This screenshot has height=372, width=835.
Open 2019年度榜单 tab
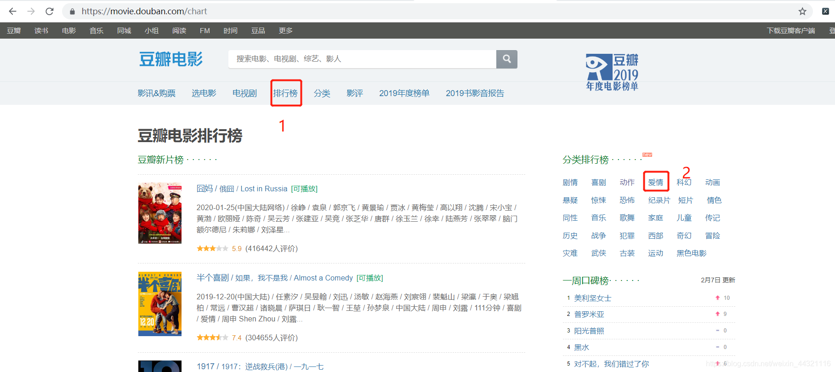tap(404, 93)
